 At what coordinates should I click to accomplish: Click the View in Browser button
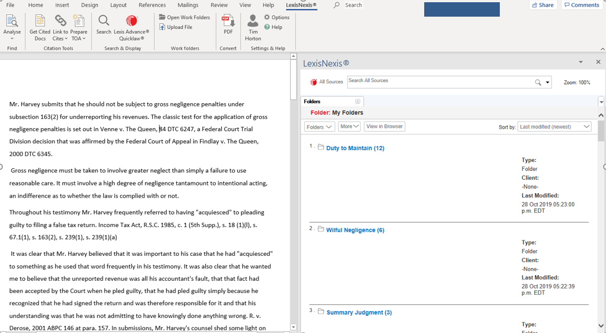[x=384, y=127]
